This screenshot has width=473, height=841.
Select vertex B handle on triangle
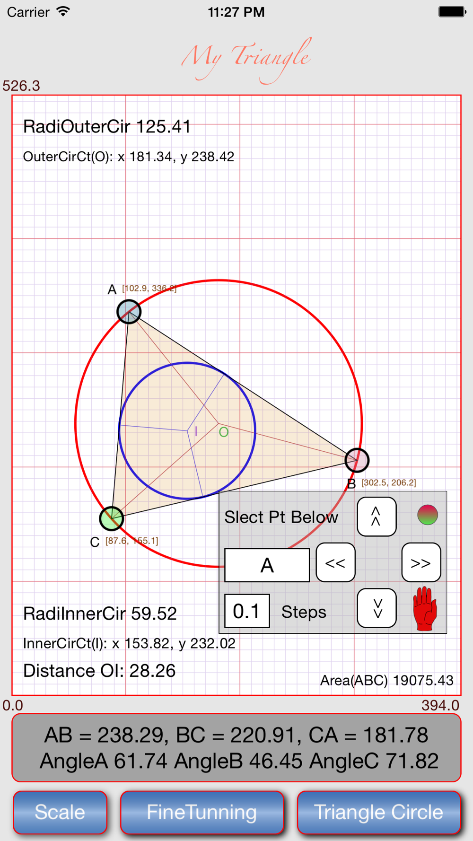point(357,460)
